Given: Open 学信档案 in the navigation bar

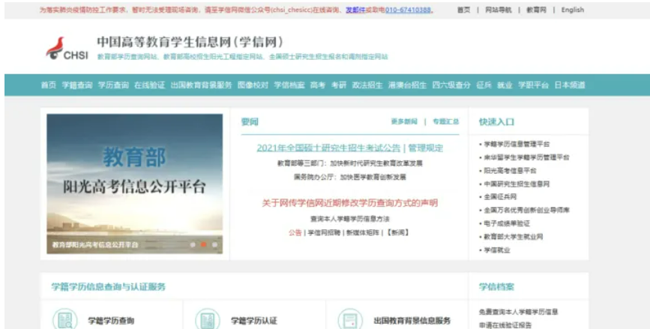Looking at the screenshot, I should click(289, 85).
